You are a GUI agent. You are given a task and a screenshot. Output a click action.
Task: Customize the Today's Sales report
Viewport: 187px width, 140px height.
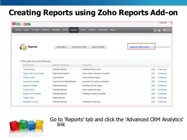162,89
